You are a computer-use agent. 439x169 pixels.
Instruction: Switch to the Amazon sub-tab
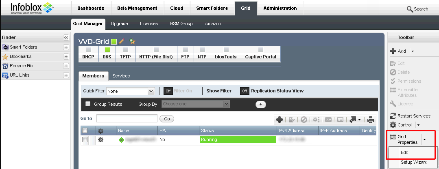[213, 24]
